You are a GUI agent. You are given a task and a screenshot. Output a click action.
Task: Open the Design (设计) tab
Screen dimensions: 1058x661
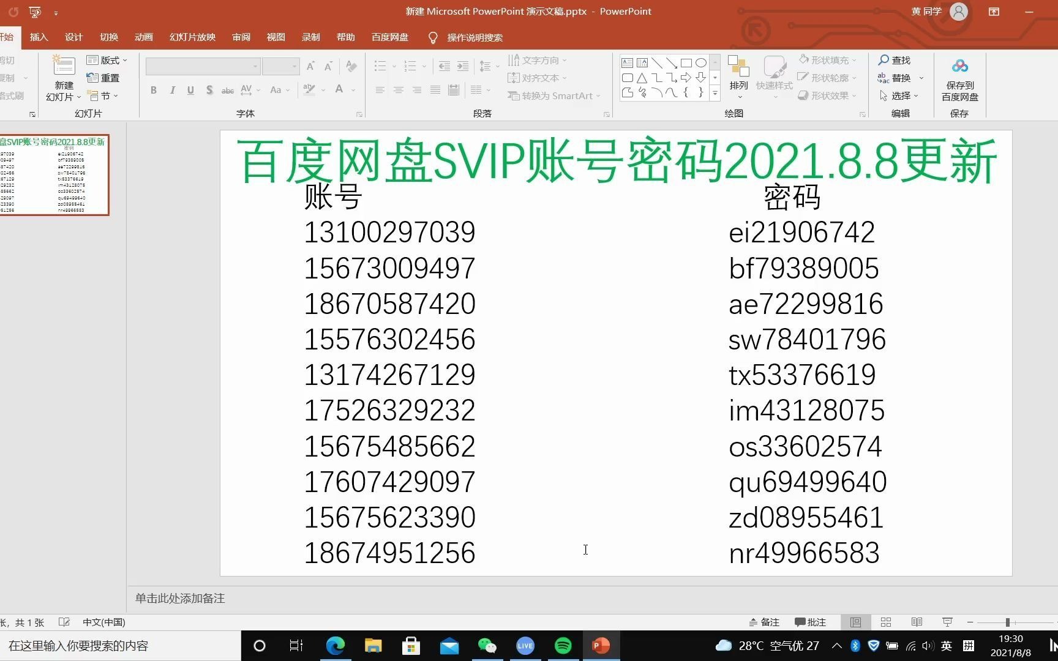(x=73, y=37)
